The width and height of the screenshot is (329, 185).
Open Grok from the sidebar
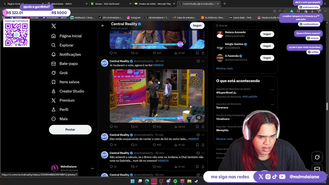[60, 73]
